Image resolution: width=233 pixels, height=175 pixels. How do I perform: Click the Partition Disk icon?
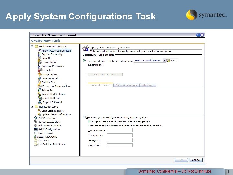point(39,82)
